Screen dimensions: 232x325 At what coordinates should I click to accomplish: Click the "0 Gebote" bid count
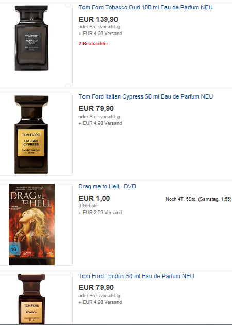pos(88,206)
